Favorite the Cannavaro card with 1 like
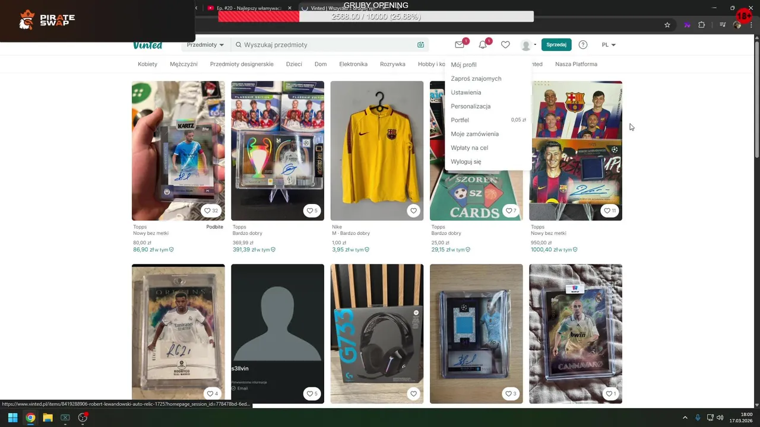 610,393
